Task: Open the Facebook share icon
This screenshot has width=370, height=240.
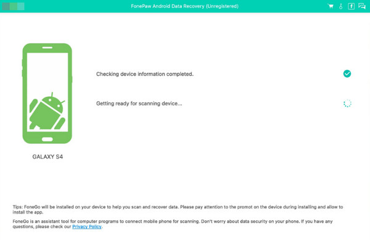Action: pyautogui.click(x=351, y=6)
